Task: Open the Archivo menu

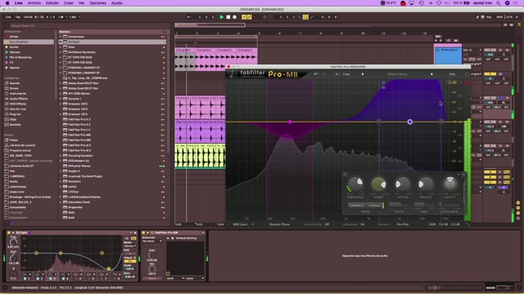Action: click(34, 3)
